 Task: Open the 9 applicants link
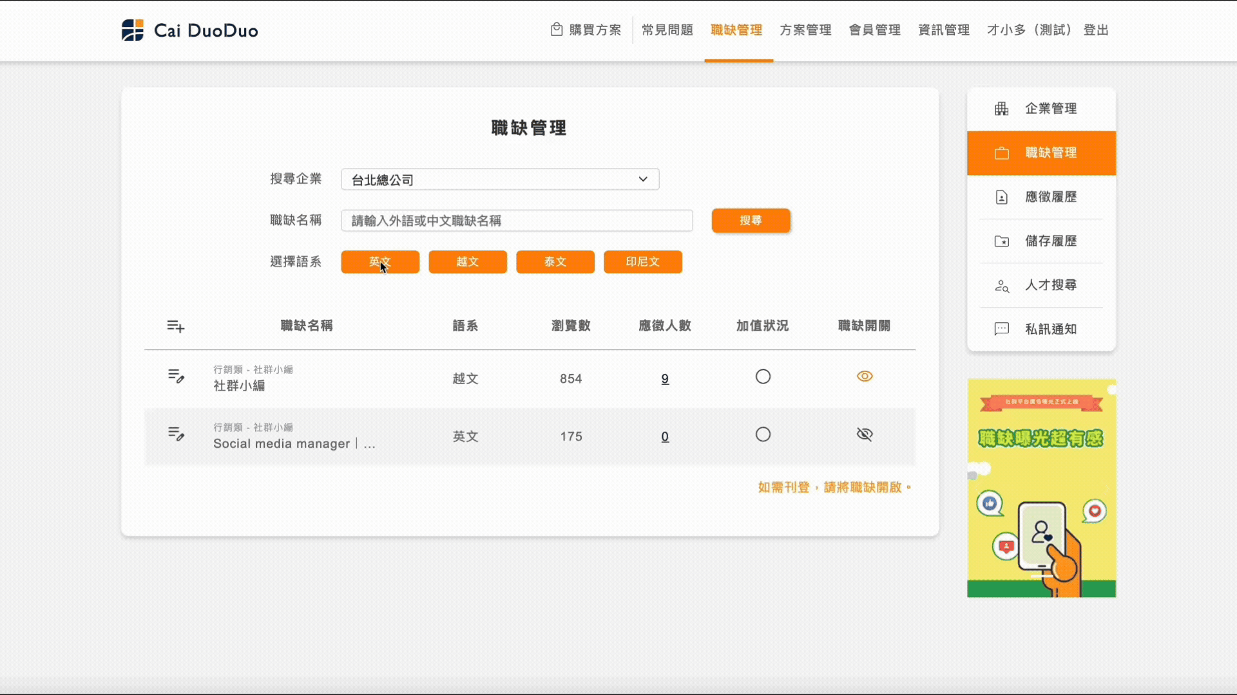point(665,379)
